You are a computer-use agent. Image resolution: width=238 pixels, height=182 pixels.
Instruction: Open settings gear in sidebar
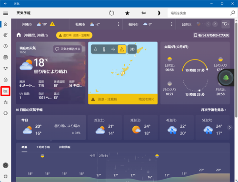[x=6, y=176]
